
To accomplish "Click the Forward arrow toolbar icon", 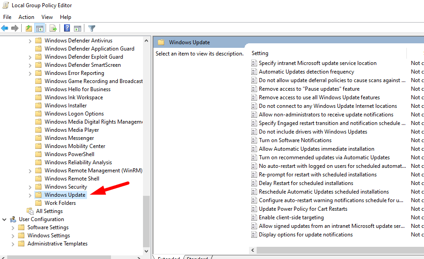I will pos(15,28).
